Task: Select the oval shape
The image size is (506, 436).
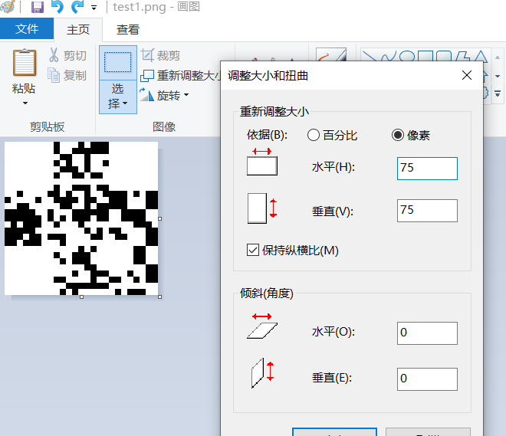Action: pos(406,56)
